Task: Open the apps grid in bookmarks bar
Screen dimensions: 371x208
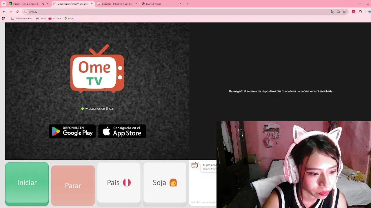Action: click(x=3, y=18)
